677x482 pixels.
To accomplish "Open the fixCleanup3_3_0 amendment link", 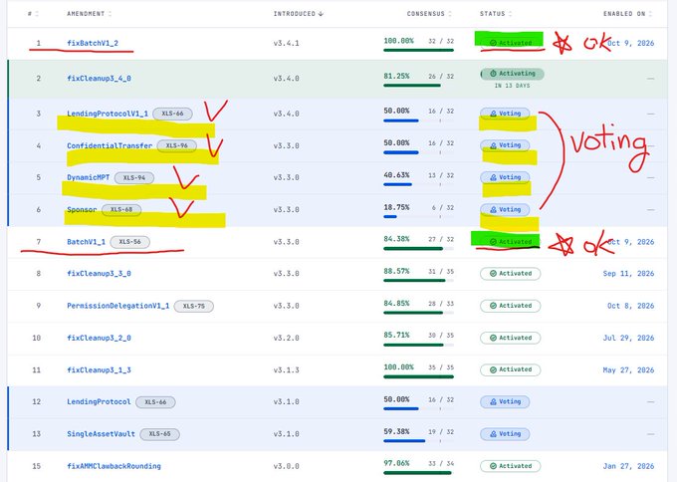I will [x=99, y=274].
